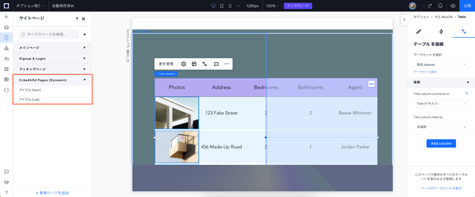This screenshot has height=197, width=475.
Task: Open the comments icon in left sidebar
Action: coord(6,171)
